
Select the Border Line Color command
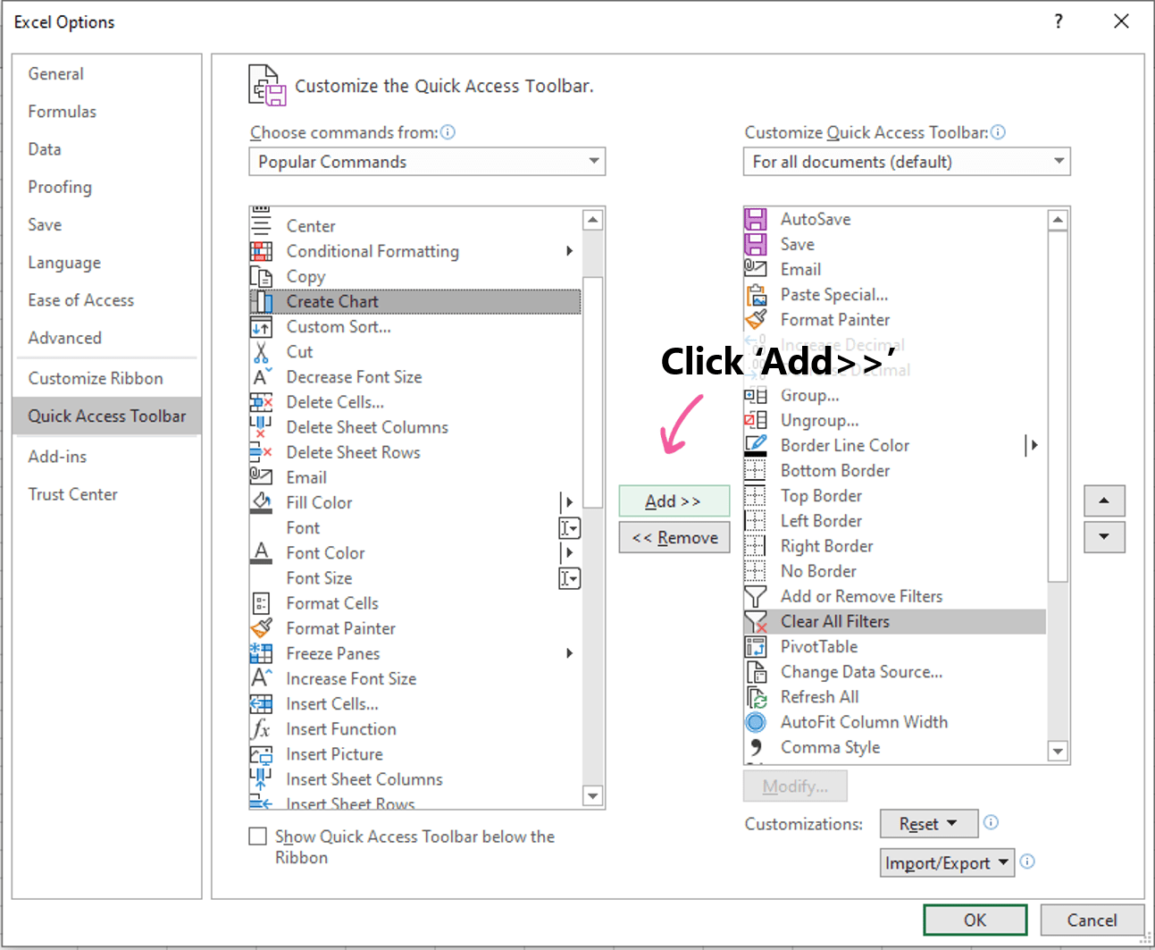[x=844, y=445]
